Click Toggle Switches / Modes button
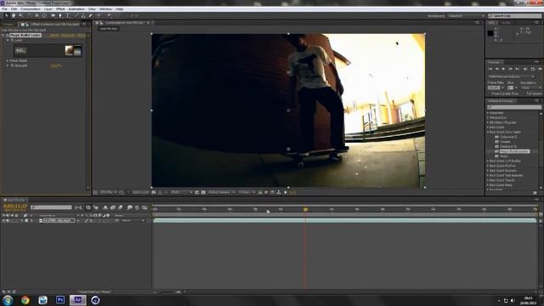 94,292
